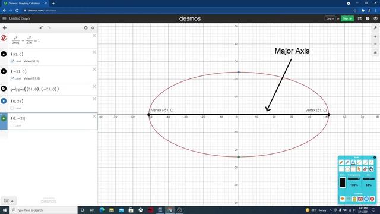Viewport: 380px width, 214px height.
Task: Delete the (0, -24) point expression
Action: click(94, 117)
